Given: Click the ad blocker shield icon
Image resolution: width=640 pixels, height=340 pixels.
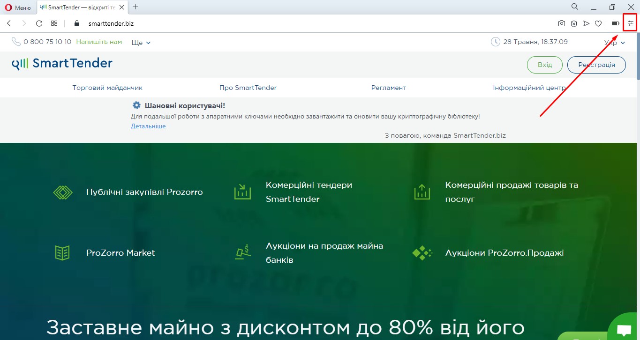Looking at the screenshot, I should coord(574,23).
